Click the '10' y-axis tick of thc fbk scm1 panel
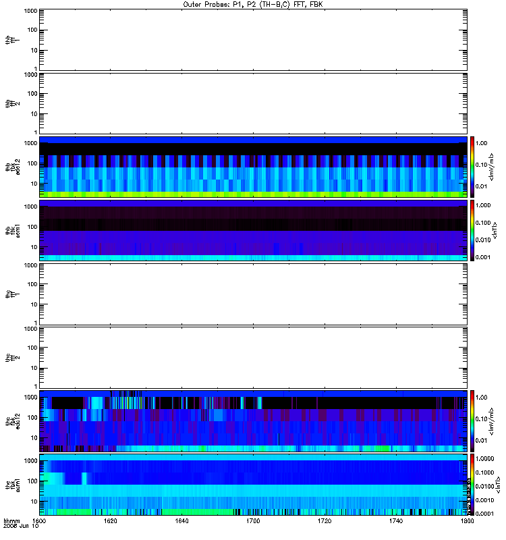506x540 pixels. pos(34,502)
